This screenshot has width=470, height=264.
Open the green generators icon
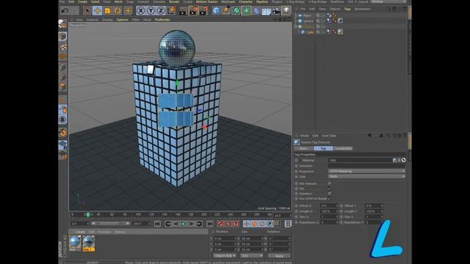(x=236, y=11)
